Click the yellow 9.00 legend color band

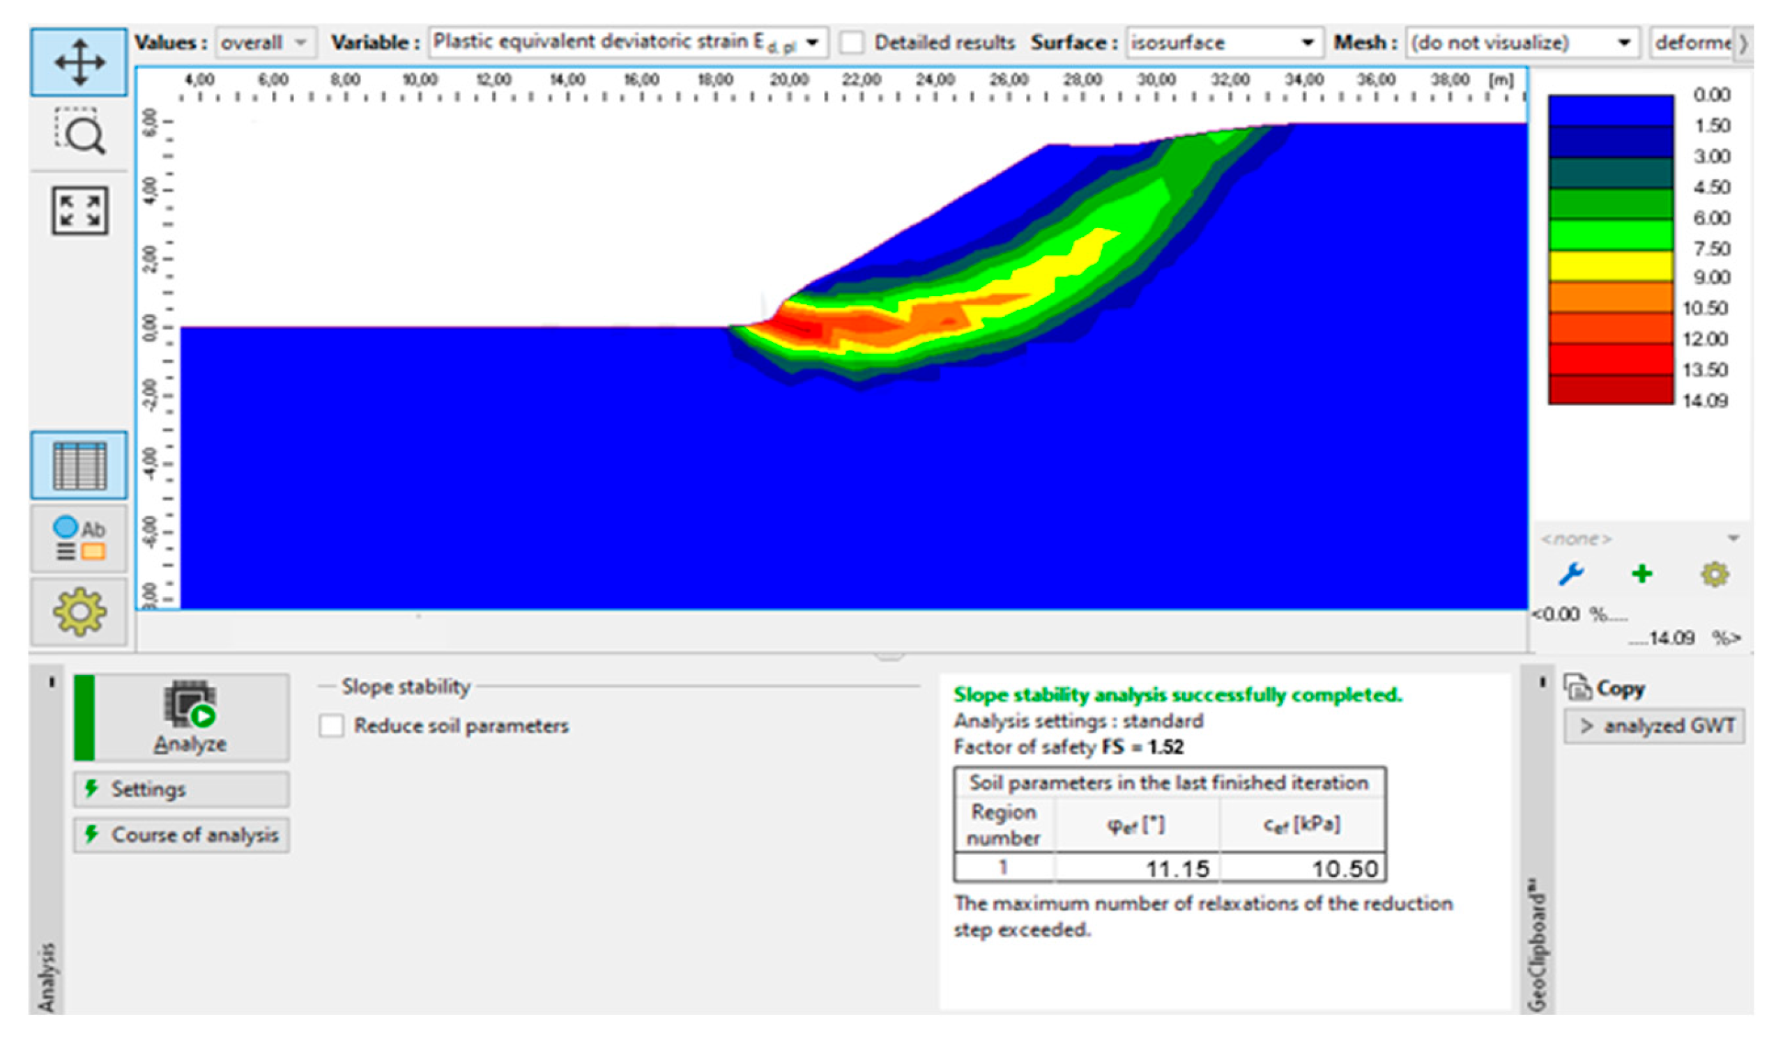(x=1610, y=266)
